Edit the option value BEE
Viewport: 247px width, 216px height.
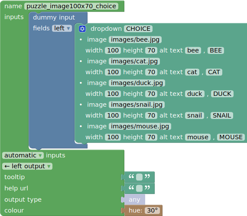point(216,50)
